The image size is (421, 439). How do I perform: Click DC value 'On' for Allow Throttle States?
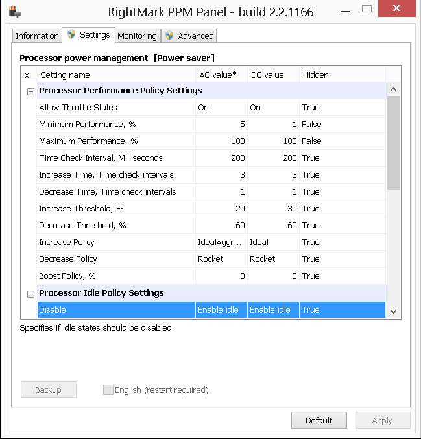pos(273,108)
